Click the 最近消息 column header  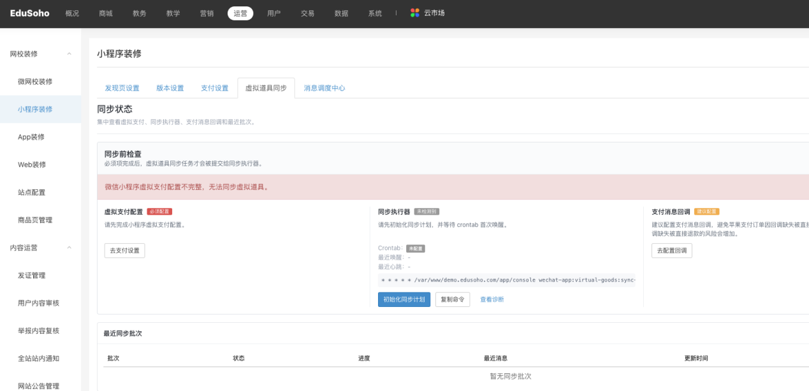coord(495,359)
